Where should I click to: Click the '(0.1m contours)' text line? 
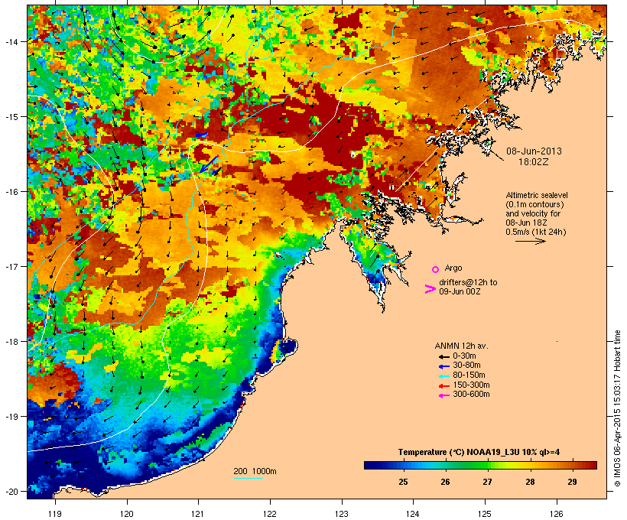coord(534,204)
